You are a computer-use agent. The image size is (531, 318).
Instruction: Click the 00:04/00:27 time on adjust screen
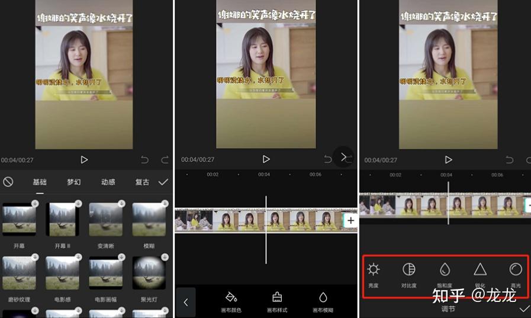(x=381, y=160)
